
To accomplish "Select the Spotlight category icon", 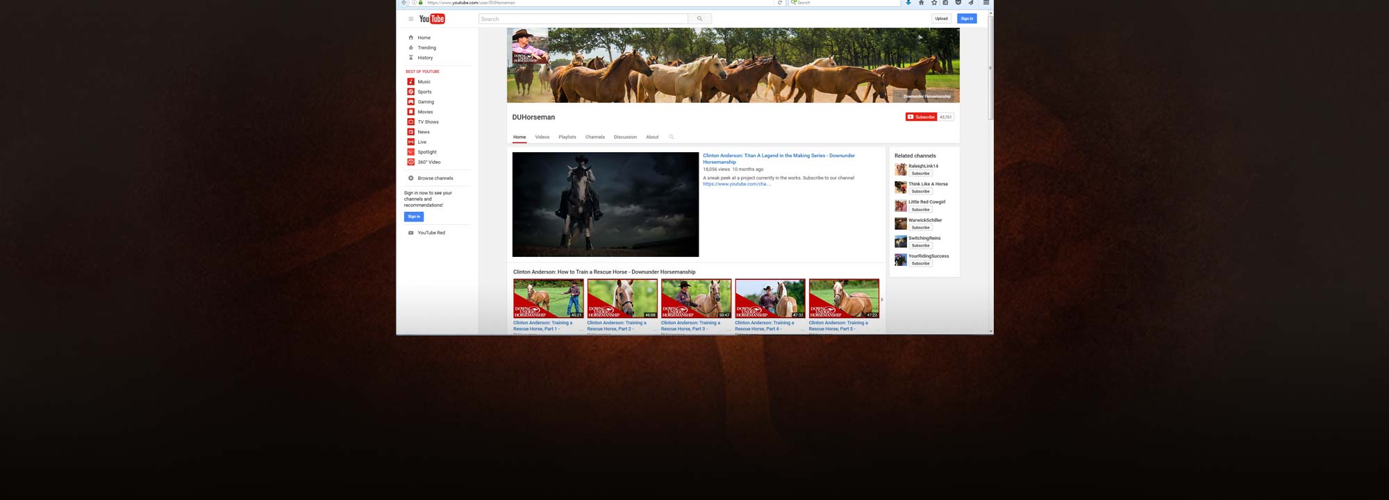I will click(x=410, y=152).
